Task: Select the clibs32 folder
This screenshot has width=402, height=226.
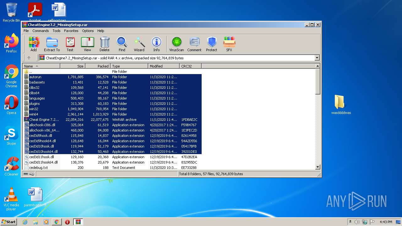Action: click(112, 88)
